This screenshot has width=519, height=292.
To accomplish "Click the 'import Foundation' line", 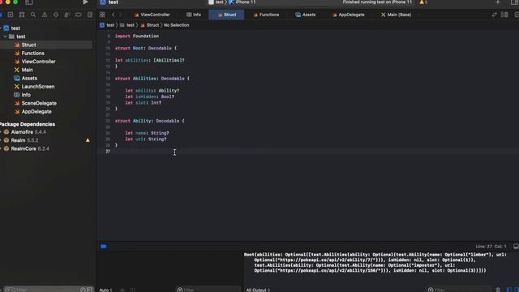I will click(x=137, y=36).
